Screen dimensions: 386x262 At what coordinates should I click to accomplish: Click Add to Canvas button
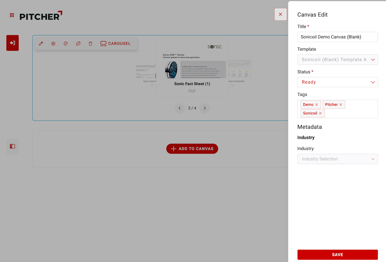click(x=192, y=149)
